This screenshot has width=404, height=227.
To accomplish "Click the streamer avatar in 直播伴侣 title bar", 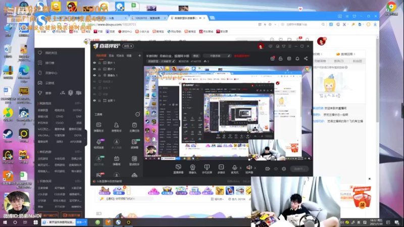I will [261, 46].
